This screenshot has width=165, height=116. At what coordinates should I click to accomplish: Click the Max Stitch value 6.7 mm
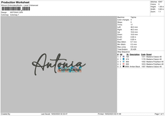(134, 42)
